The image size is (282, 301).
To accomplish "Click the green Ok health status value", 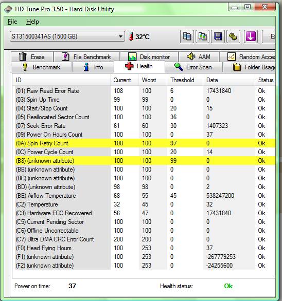I will (x=228, y=286).
